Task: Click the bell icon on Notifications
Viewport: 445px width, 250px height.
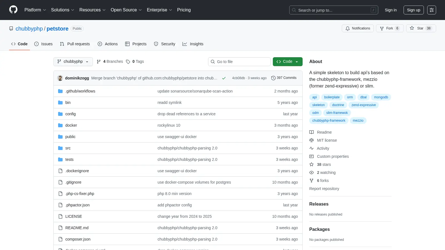Action: coord(348,28)
